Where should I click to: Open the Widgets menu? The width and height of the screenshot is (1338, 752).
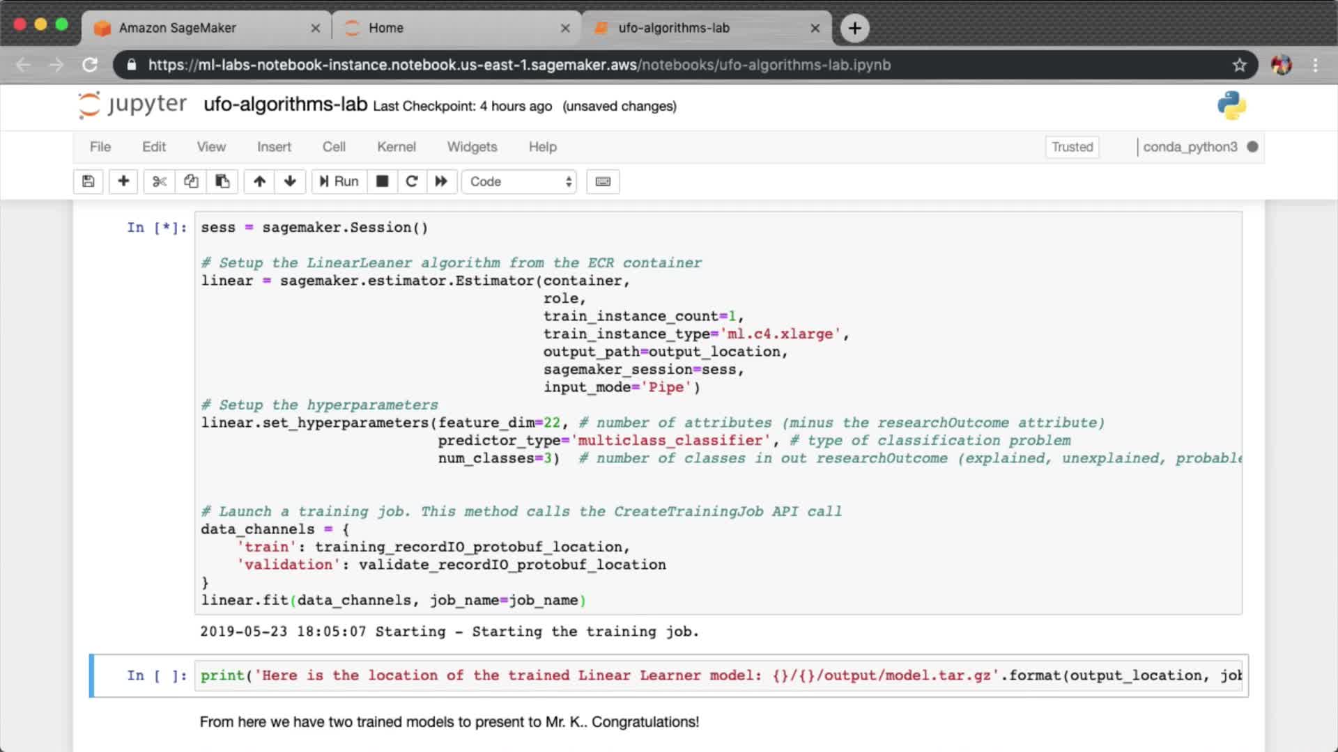coord(472,147)
